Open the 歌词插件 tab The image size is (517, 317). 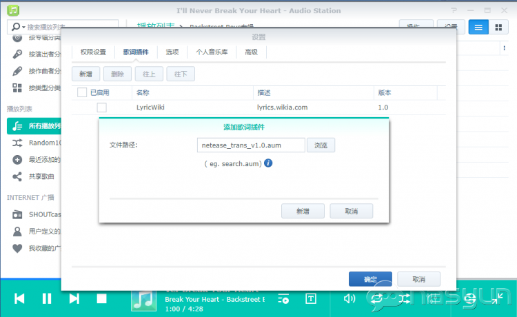[x=136, y=52]
